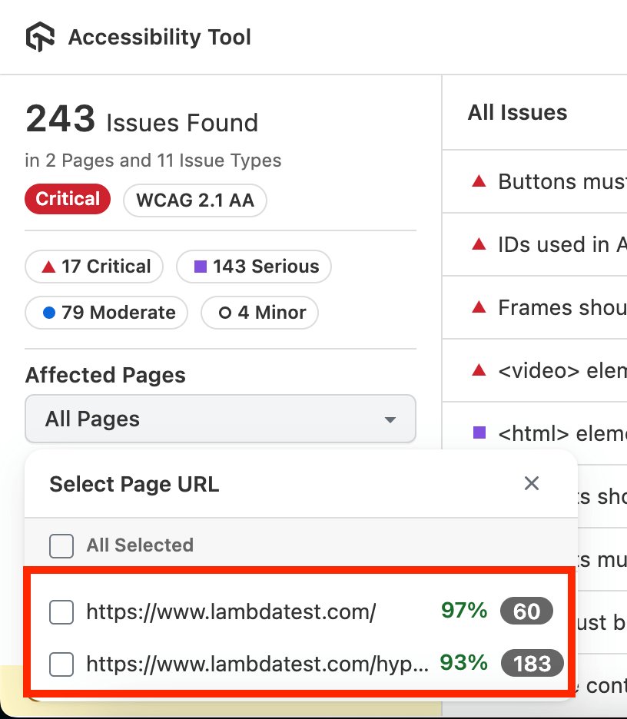The height and width of the screenshot is (719, 627).
Task: Click the Accessibility Tool logo icon
Action: click(x=41, y=37)
